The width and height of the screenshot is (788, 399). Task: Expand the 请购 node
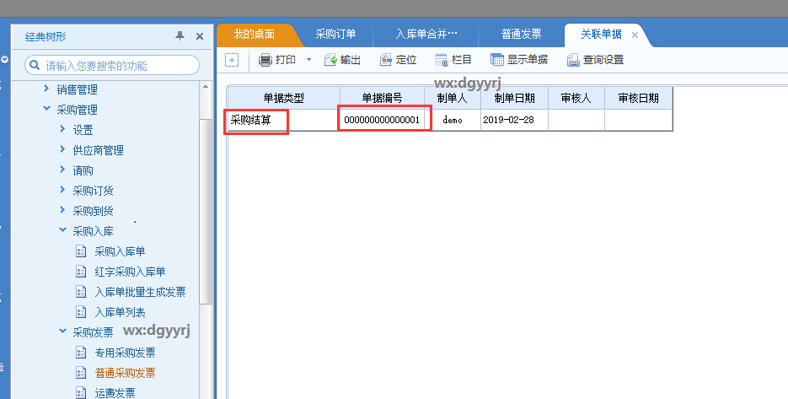[x=62, y=169]
